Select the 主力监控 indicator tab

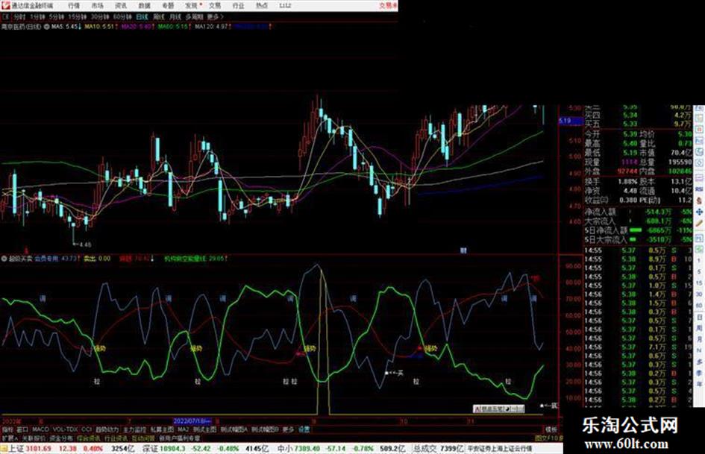pyautogui.click(x=134, y=429)
